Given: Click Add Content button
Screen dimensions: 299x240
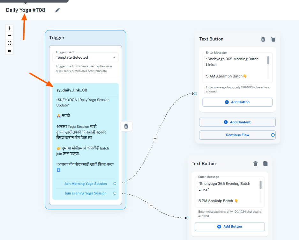Looking at the screenshot, I should [x=237, y=122].
